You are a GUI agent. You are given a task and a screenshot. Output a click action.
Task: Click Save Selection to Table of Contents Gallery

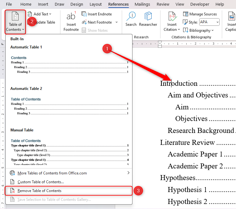coord(69,200)
